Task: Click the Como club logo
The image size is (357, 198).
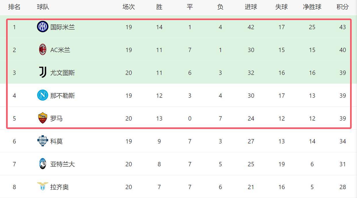Action: 43,141
